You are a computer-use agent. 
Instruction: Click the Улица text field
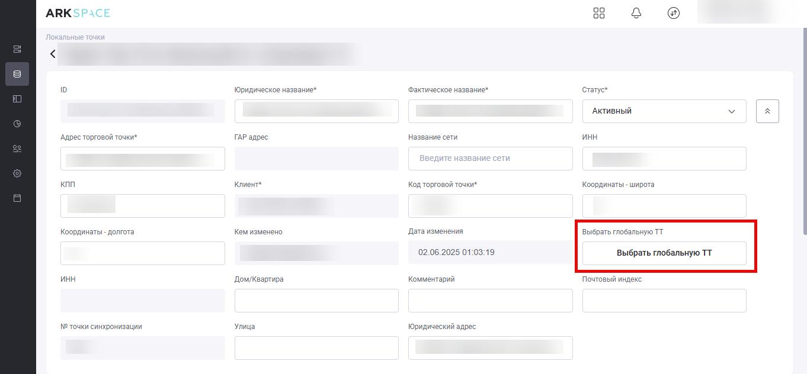[316, 348]
